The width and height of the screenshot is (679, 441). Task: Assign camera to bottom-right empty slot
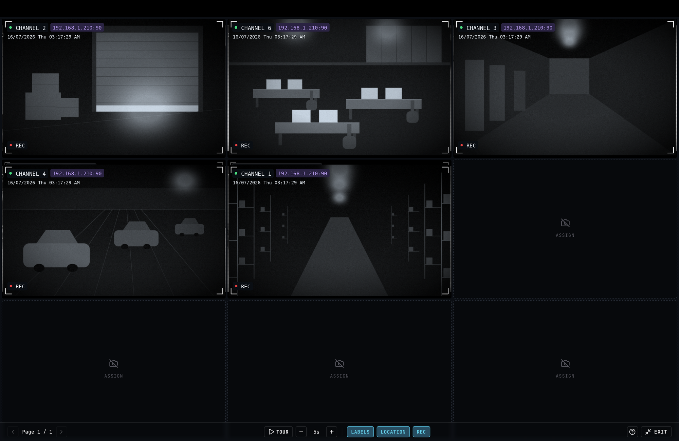tap(565, 369)
